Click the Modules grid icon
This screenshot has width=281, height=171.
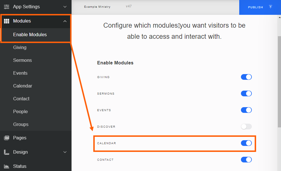(x=7, y=21)
